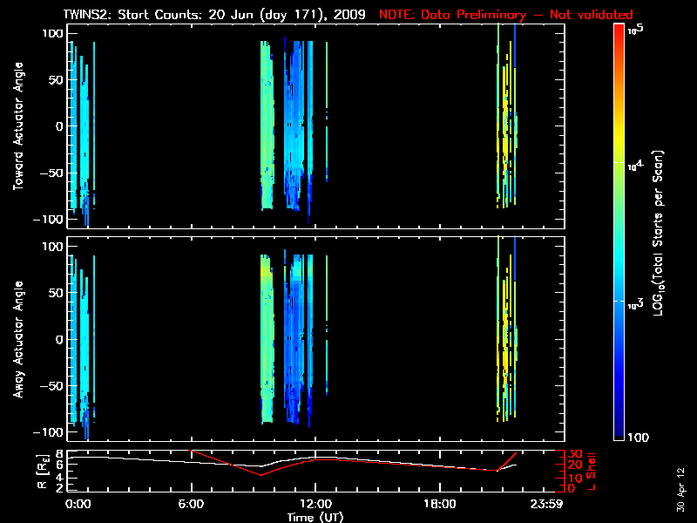
Task: Click the 23:59 time tick label
Action: click(547, 504)
